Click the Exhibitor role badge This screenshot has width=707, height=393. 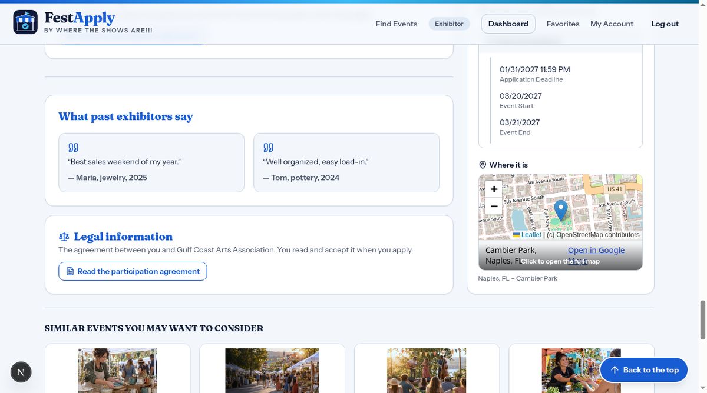tap(449, 24)
